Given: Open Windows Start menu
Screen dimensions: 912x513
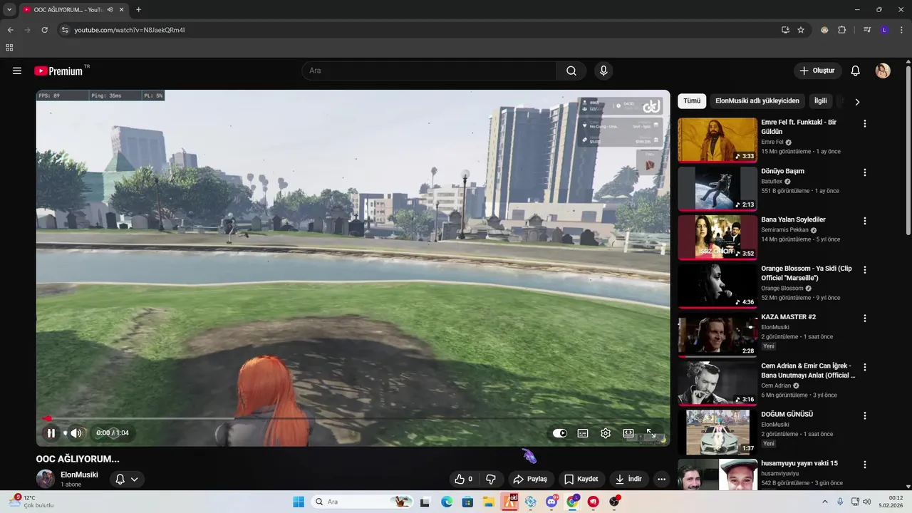Looking at the screenshot, I should pos(299,502).
